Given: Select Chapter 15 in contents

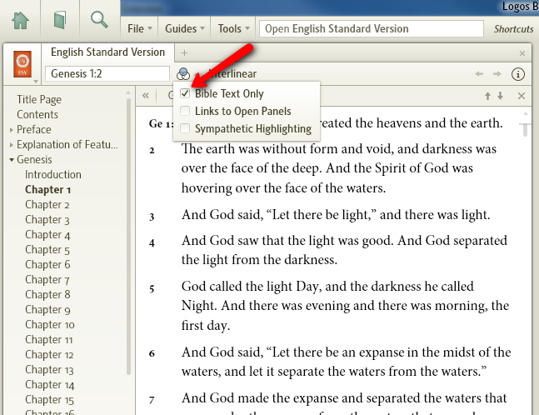Looking at the screenshot, I should click(x=49, y=400).
